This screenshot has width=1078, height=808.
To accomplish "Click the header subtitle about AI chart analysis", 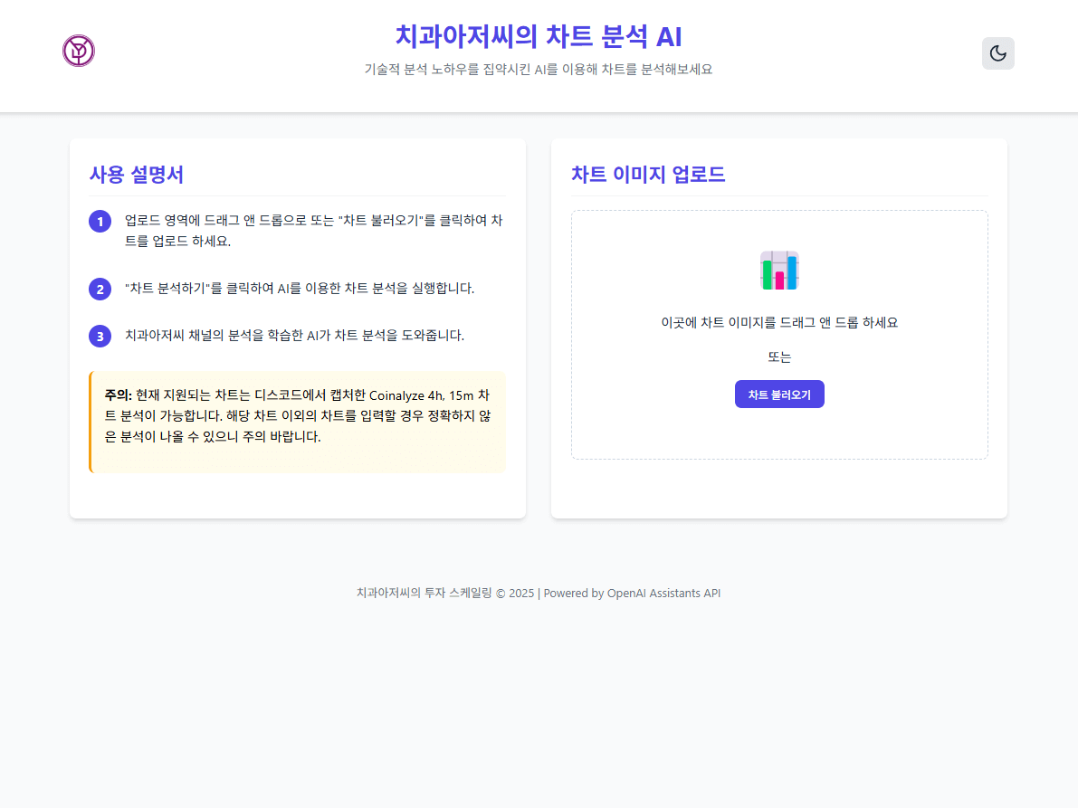I will (538, 70).
